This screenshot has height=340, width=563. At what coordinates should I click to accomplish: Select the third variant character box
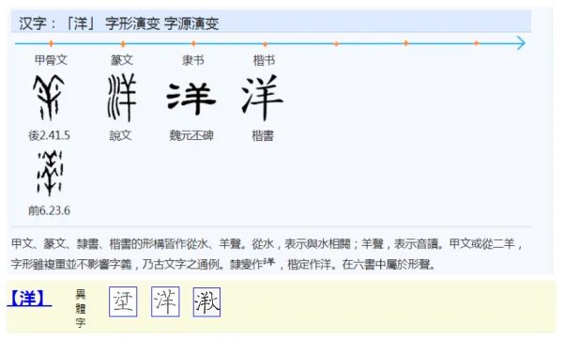pos(206,301)
